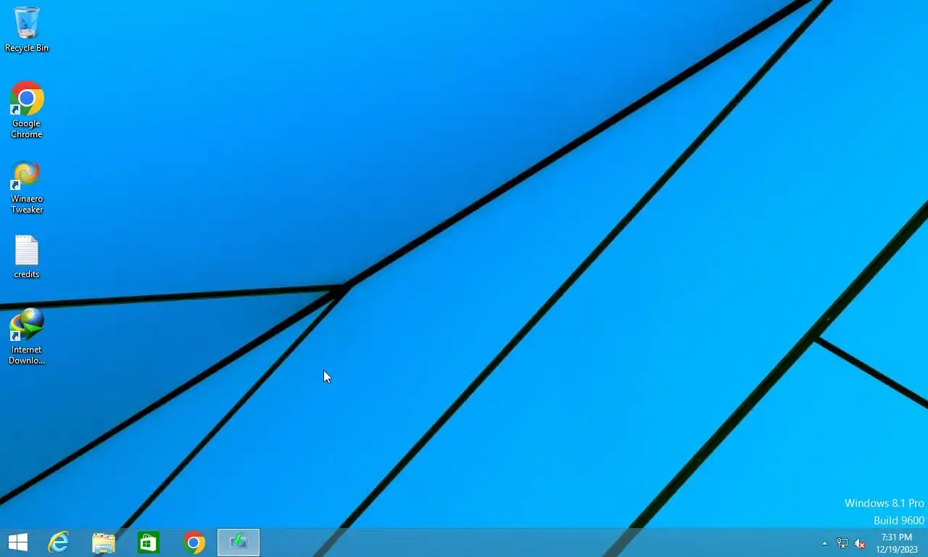Select the credits text file on the desktop

[x=27, y=257]
